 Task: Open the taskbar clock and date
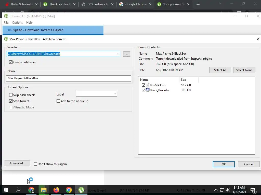(239, 190)
